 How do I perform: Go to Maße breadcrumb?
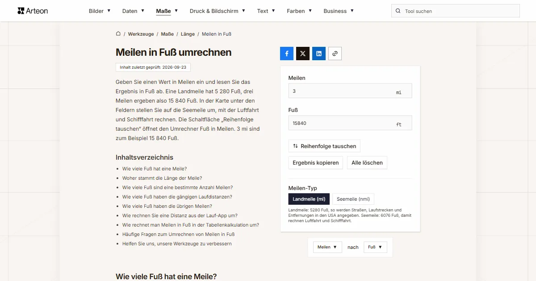click(x=167, y=34)
